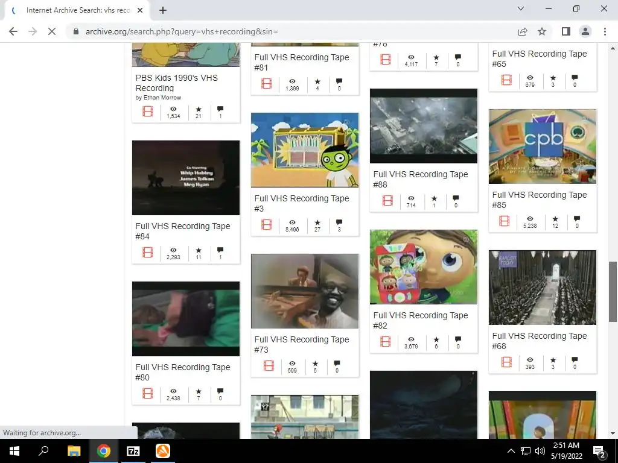Viewport: 618px width, 463px height.
Task: Click the film icon for Tape #68
Action: 507,362
